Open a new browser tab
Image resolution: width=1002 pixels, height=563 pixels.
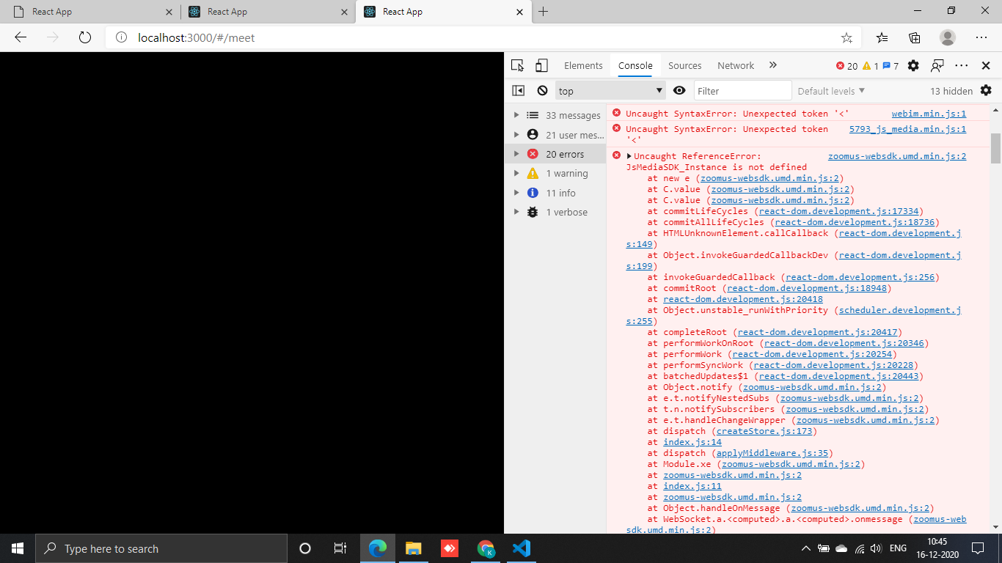543,12
